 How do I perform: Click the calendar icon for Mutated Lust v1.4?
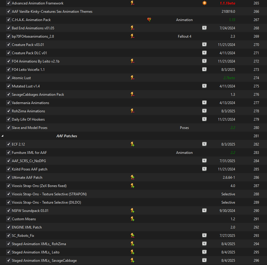pos(204,86)
